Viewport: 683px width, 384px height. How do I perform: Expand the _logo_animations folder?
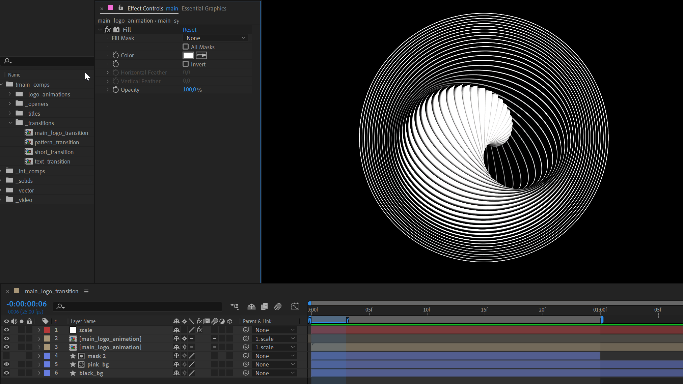point(10,94)
